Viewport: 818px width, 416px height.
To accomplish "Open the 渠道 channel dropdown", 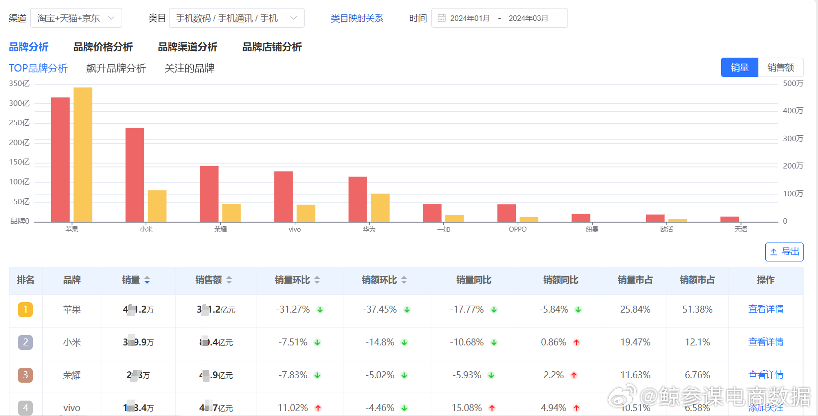I will [x=76, y=18].
